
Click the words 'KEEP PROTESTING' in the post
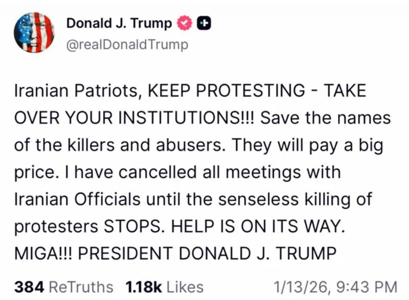tap(227, 90)
